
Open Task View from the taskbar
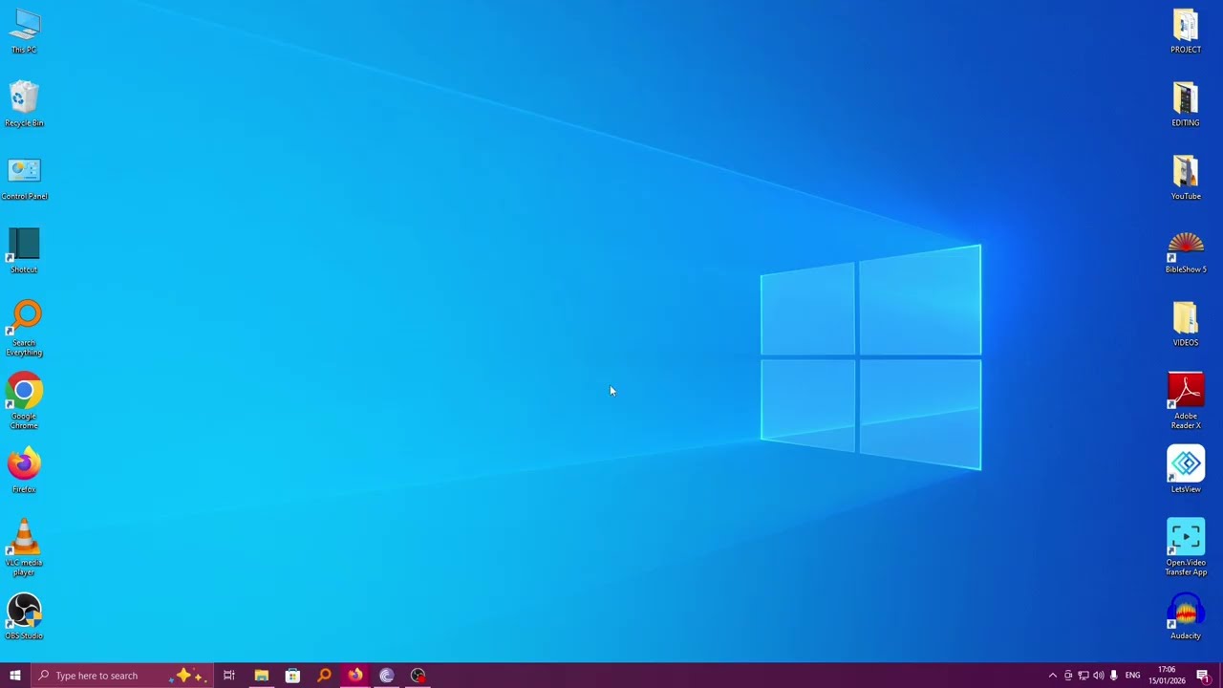click(x=229, y=676)
